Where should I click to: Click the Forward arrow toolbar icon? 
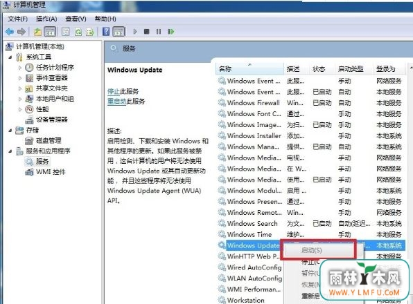click(x=21, y=32)
